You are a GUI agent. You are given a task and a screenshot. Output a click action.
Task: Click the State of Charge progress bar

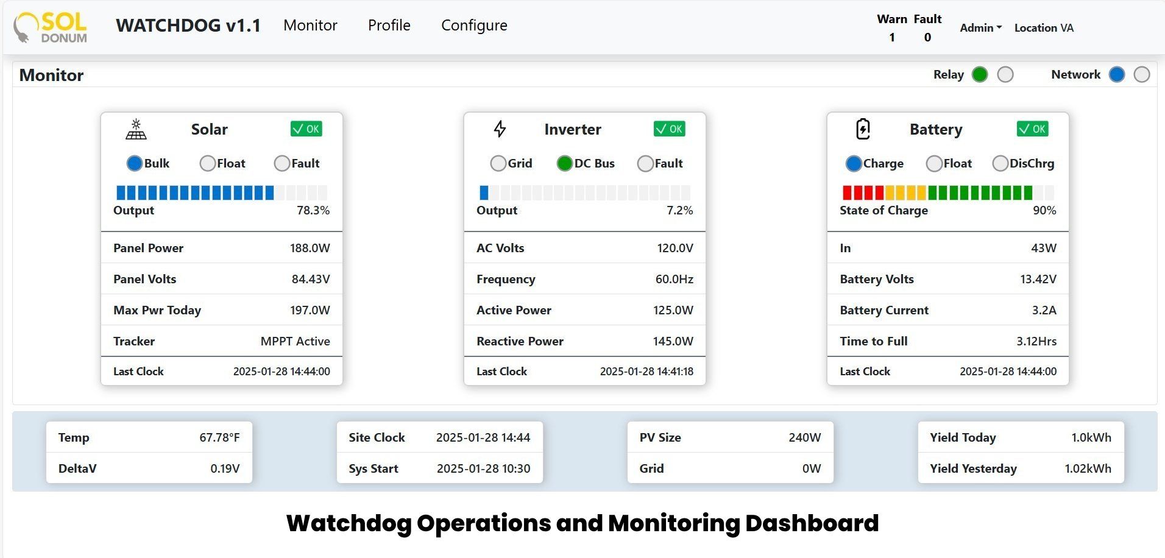tap(947, 192)
